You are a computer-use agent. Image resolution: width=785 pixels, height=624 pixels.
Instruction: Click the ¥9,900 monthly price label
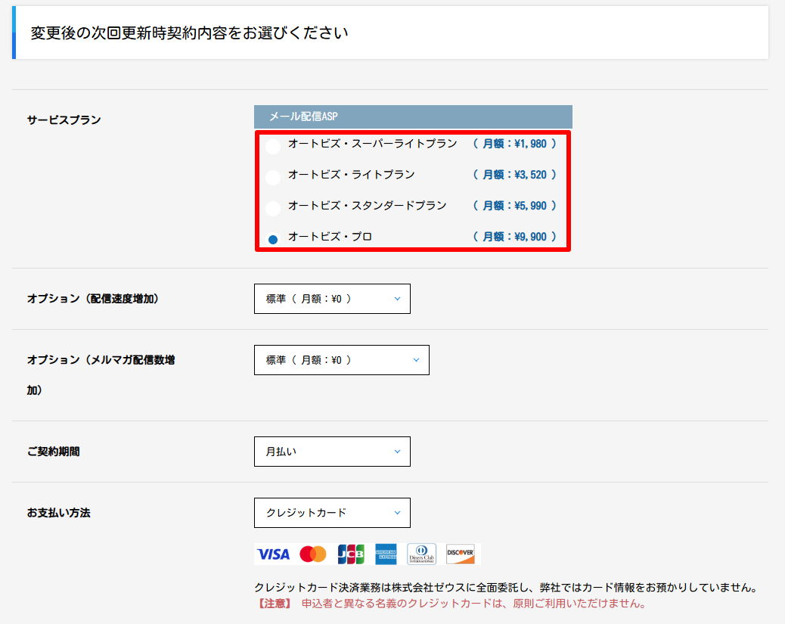[x=514, y=237]
